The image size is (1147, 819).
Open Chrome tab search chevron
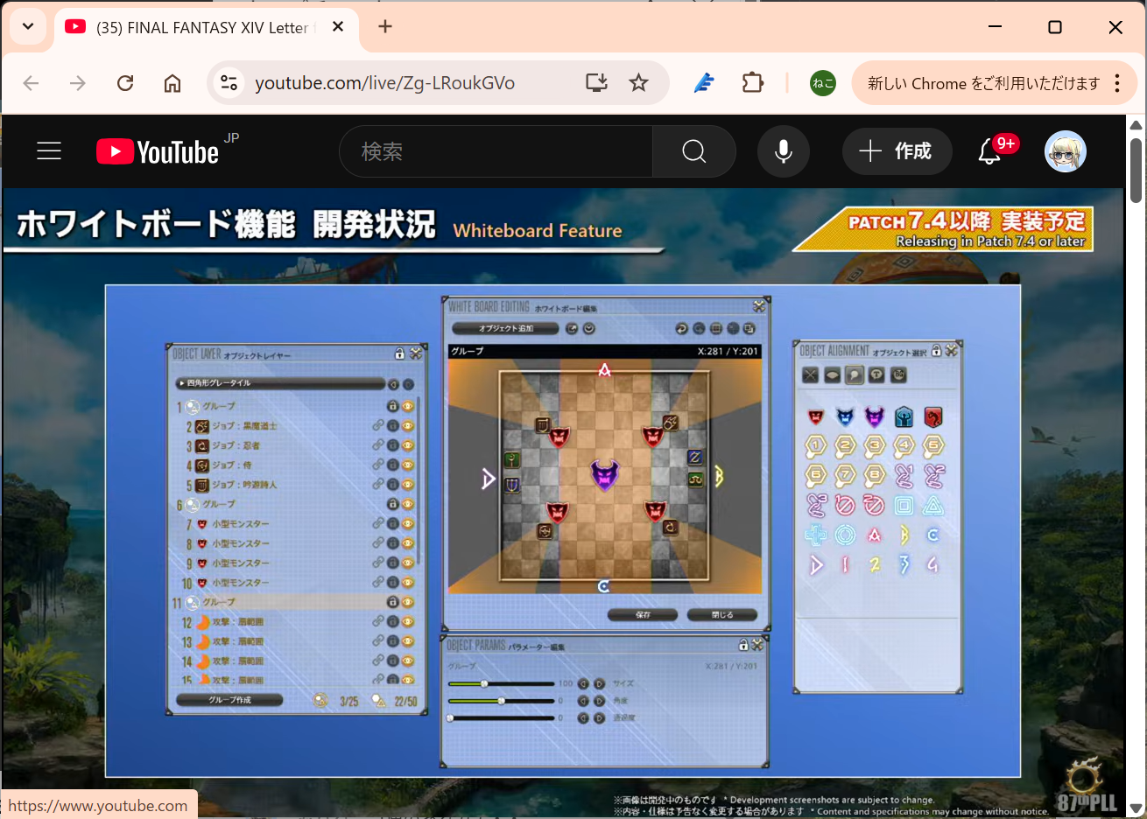click(28, 26)
